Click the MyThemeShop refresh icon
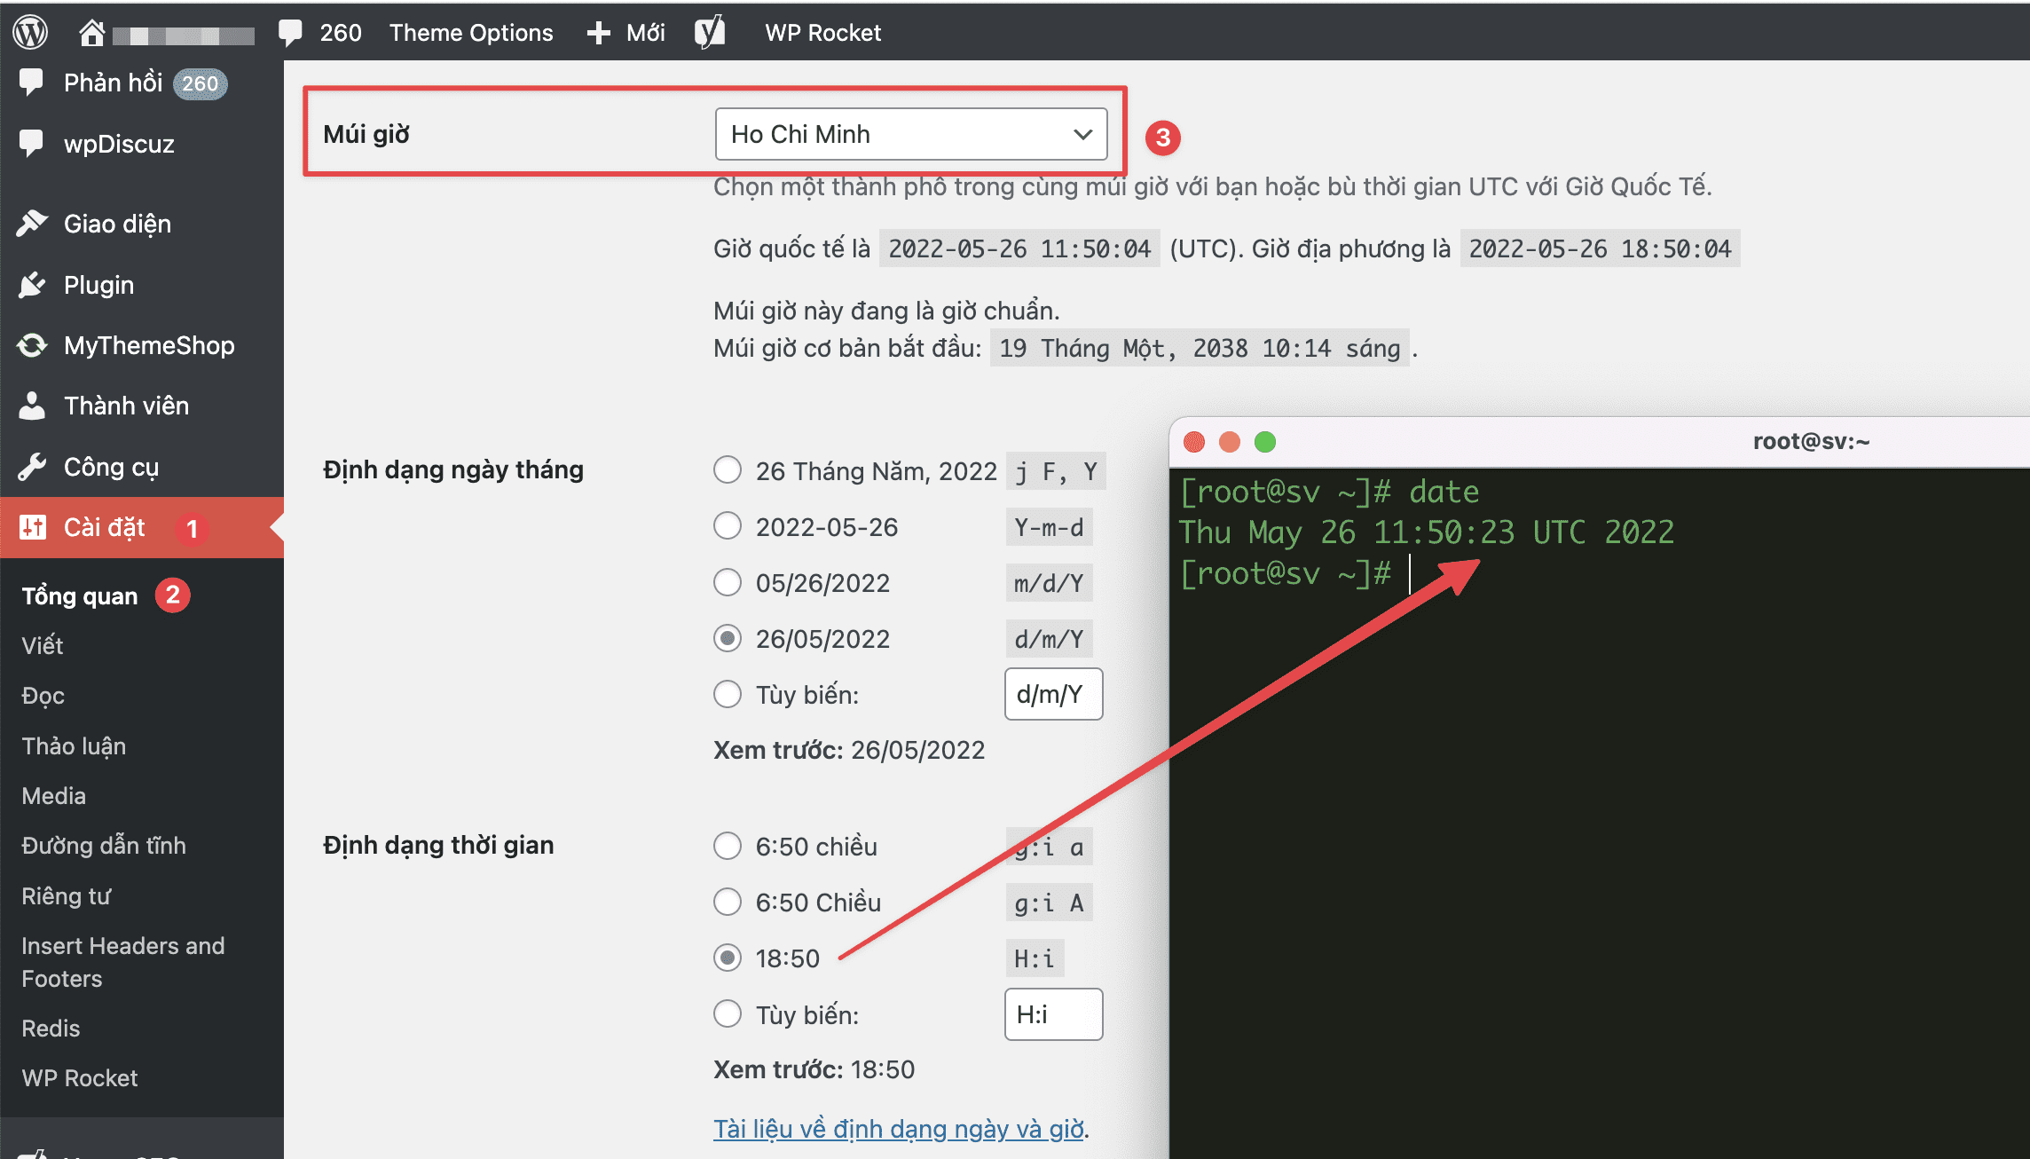The image size is (2030, 1159). tap(33, 345)
